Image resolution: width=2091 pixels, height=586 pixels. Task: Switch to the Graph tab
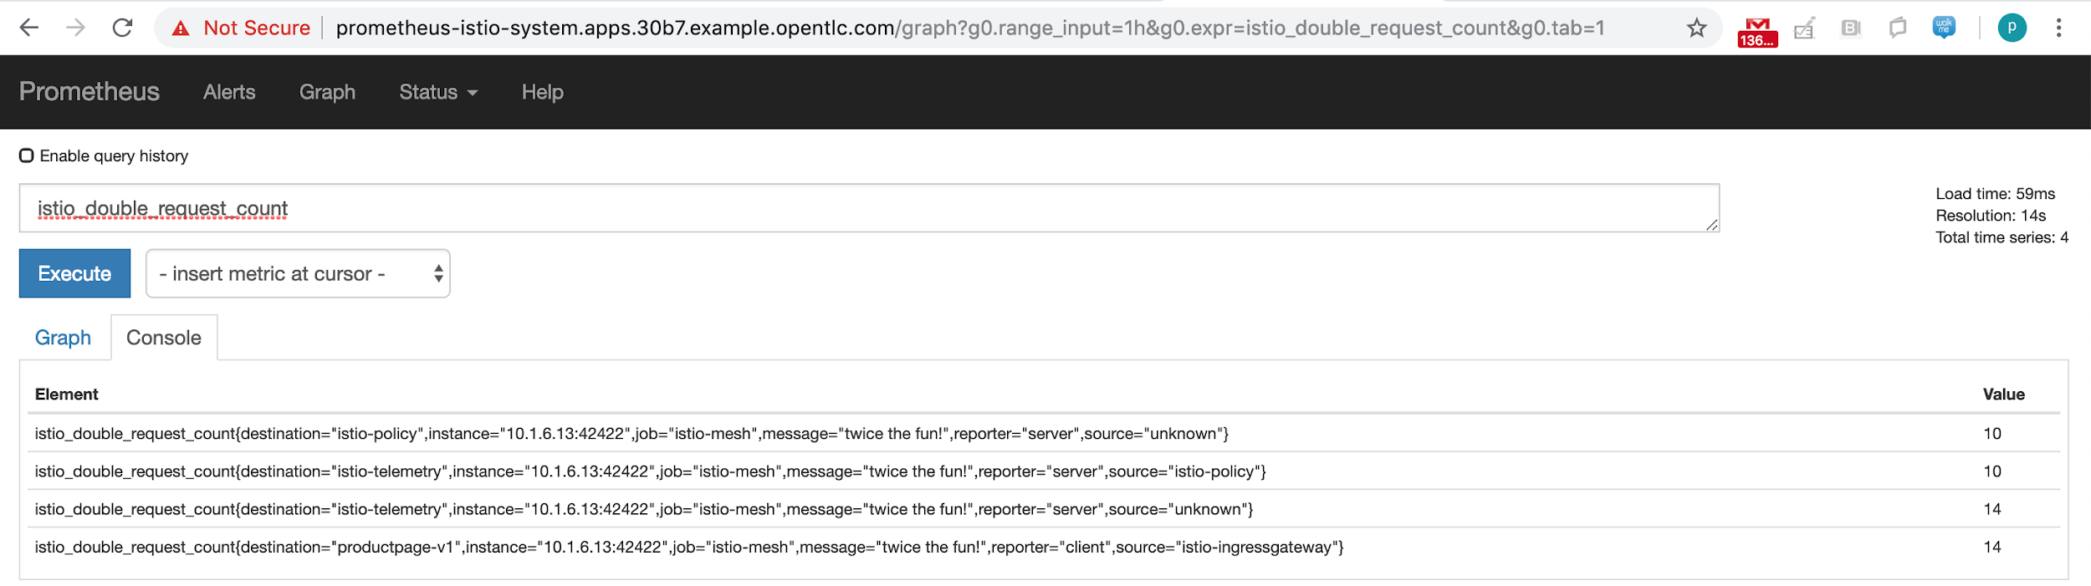click(x=63, y=338)
